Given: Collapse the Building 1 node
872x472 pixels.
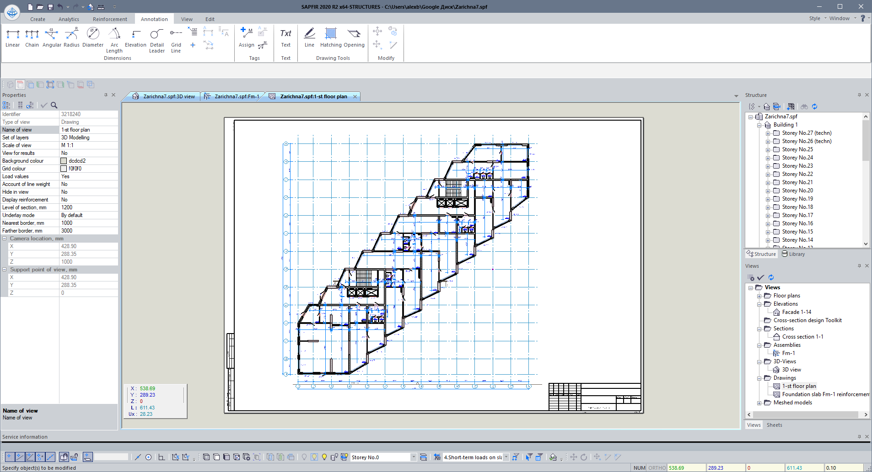Looking at the screenshot, I should point(760,124).
